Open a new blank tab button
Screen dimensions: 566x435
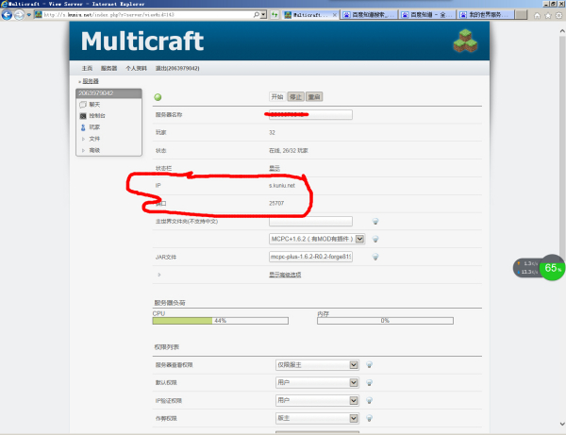(521, 15)
